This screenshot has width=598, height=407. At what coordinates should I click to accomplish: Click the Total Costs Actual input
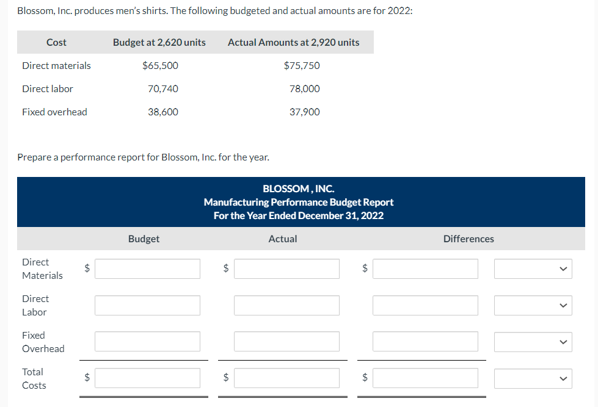(x=286, y=378)
